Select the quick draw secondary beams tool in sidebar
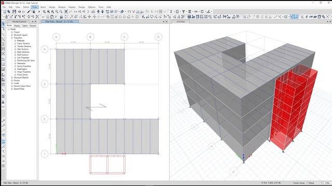Viewport: 332px width, 186px height. click(x=3, y=49)
